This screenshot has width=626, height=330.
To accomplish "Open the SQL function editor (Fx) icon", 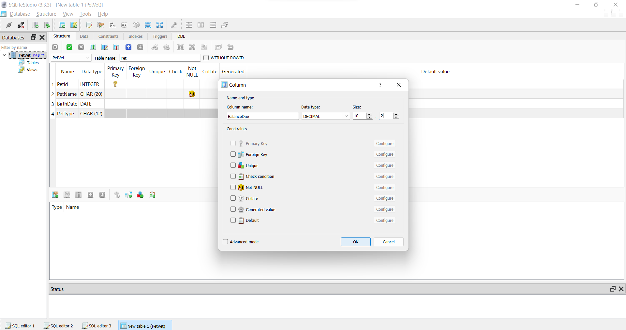I will (112, 25).
